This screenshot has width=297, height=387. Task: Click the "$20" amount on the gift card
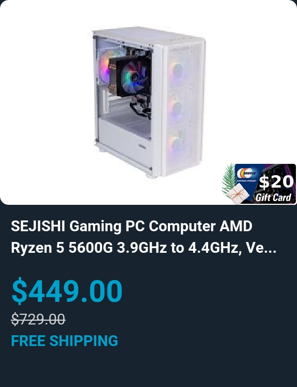[276, 182]
